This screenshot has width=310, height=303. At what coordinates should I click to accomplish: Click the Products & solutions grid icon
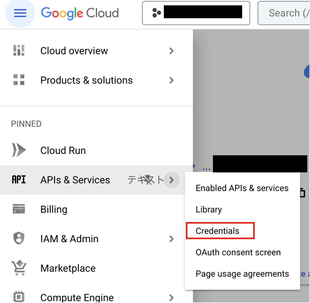(x=19, y=80)
